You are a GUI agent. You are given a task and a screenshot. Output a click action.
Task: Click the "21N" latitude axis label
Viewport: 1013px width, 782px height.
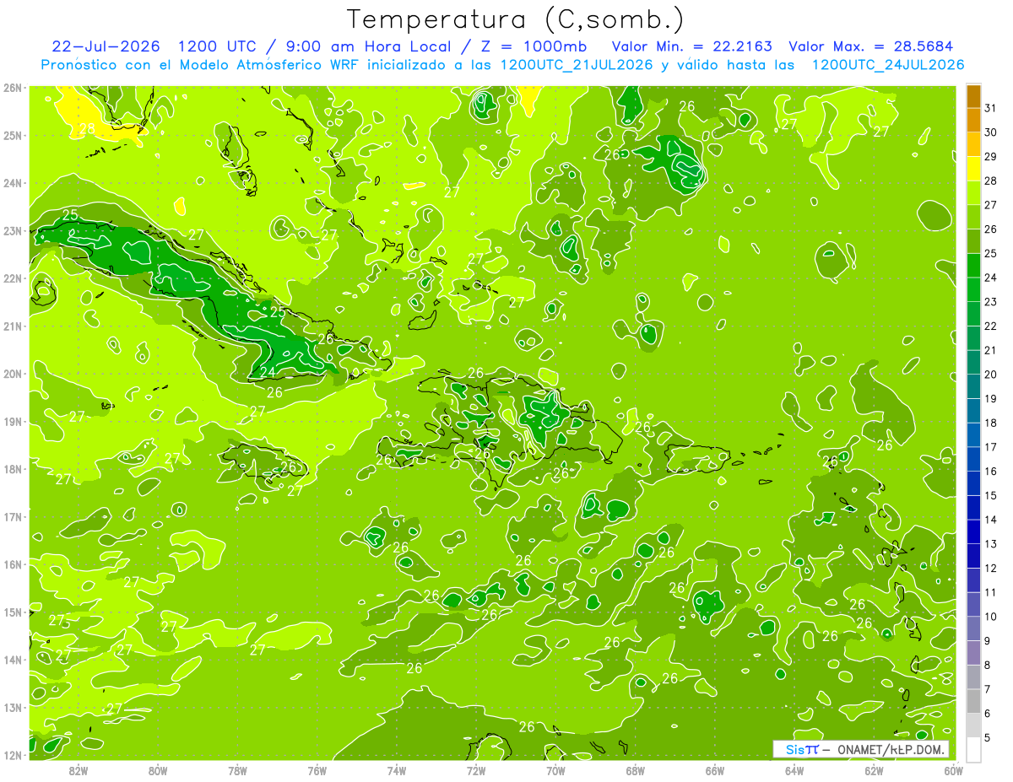[x=12, y=326]
